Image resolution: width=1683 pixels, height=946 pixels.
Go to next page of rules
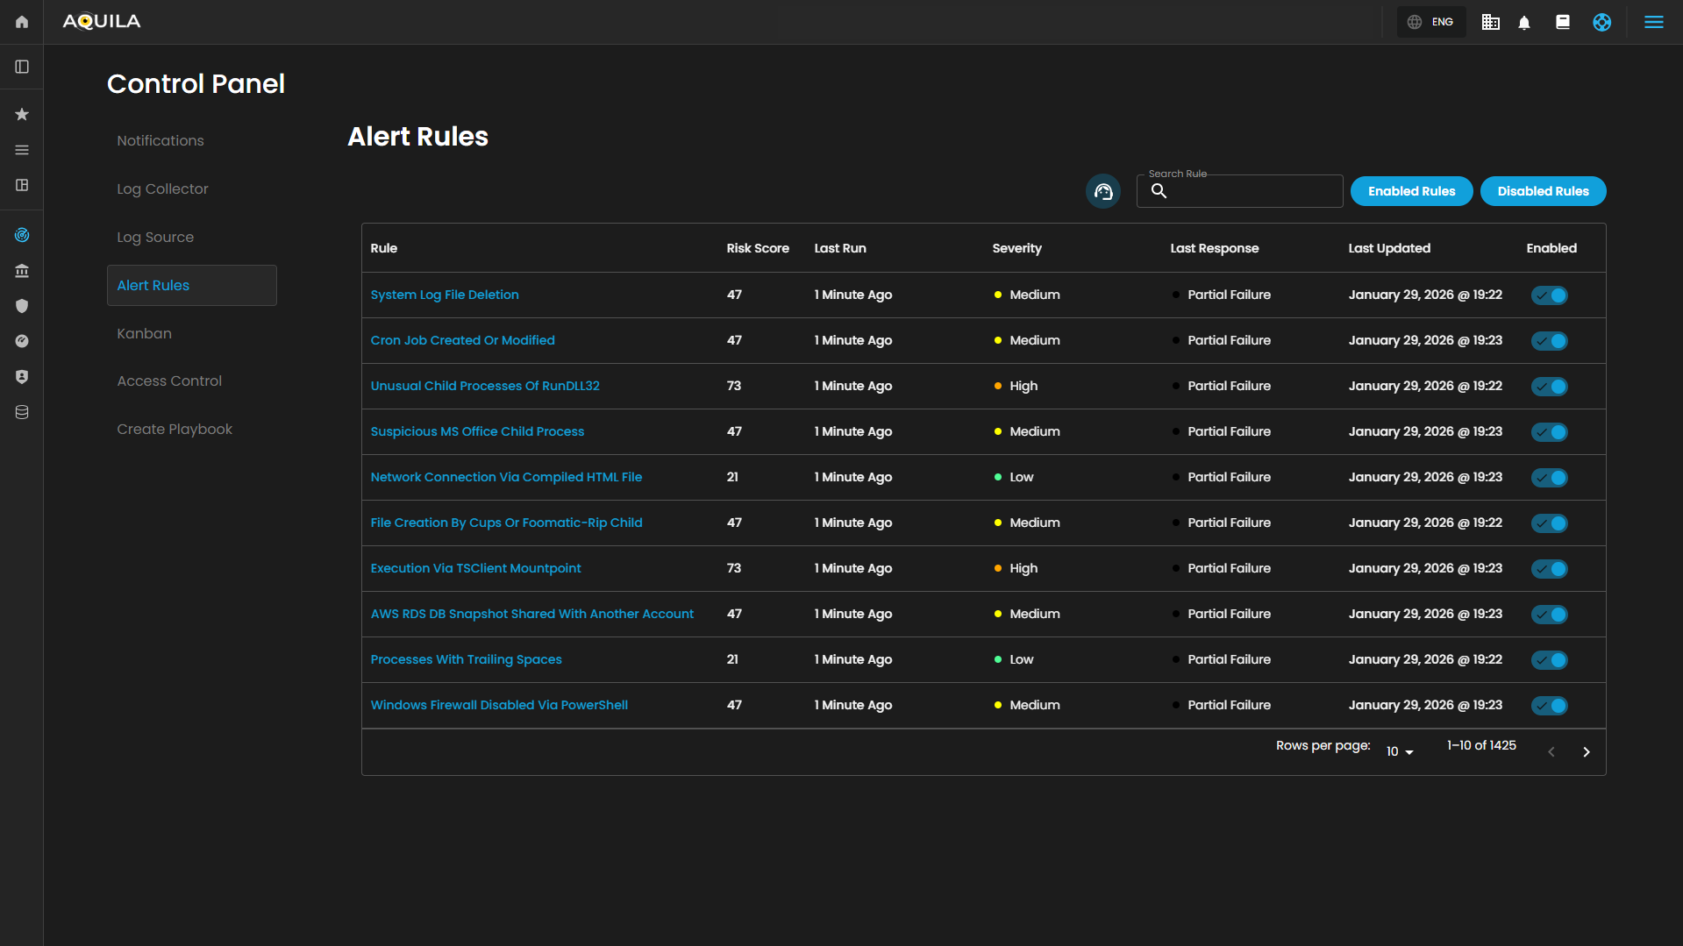pyautogui.click(x=1586, y=751)
